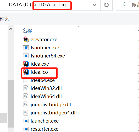
Task: Select the fsnotifier.exe file name
Action: point(45,48)
